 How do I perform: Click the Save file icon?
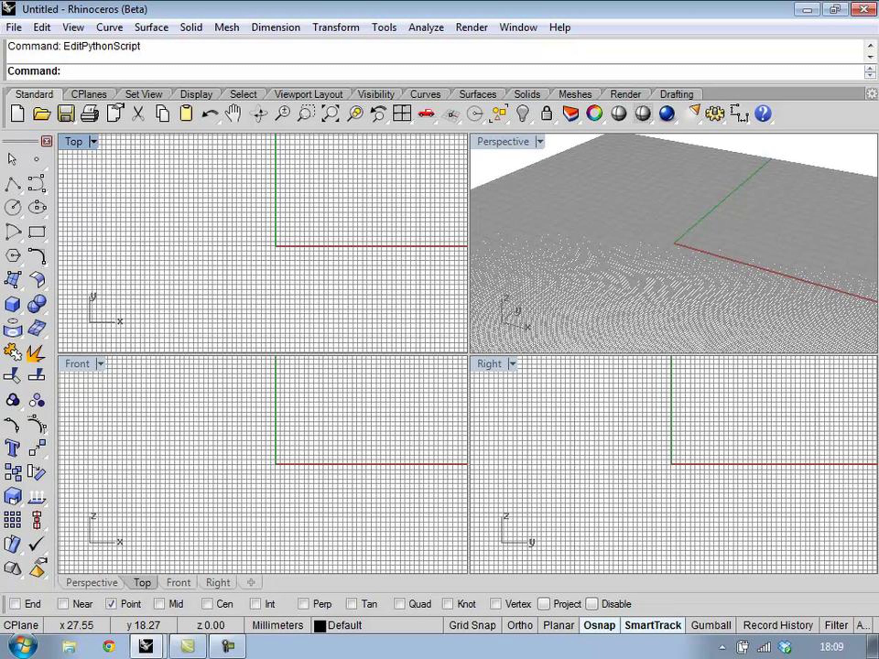click(66, 114)
